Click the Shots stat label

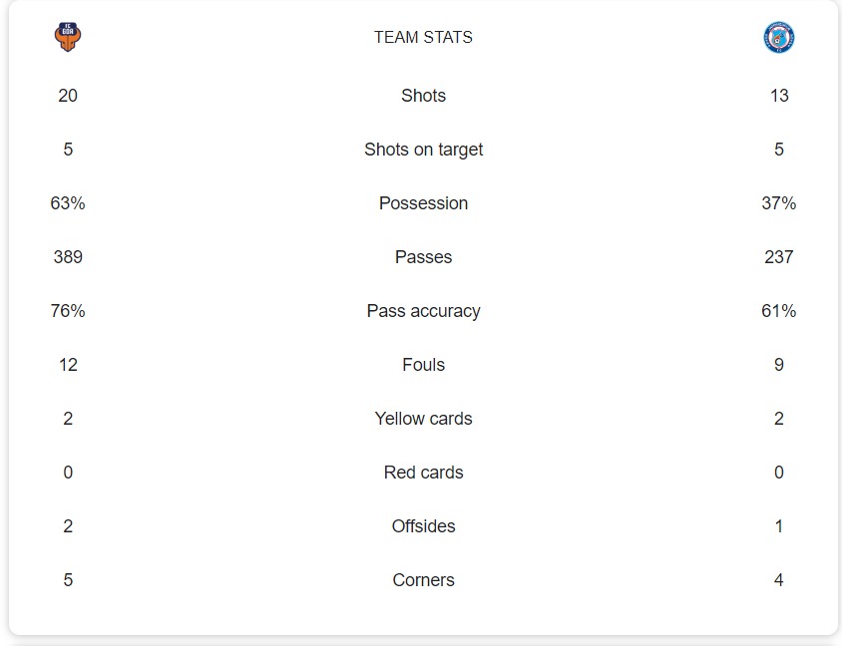(x=423, y=96)
